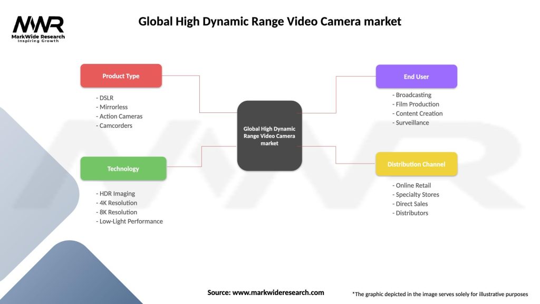The height and width of the screenshot is (304, 540).
Task: Click the yellow Distribution Channel box
Action: (x=416, y=164)
